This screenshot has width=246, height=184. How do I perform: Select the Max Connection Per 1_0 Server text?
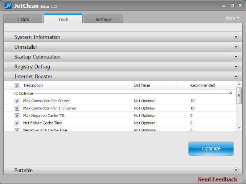[50, 108]
